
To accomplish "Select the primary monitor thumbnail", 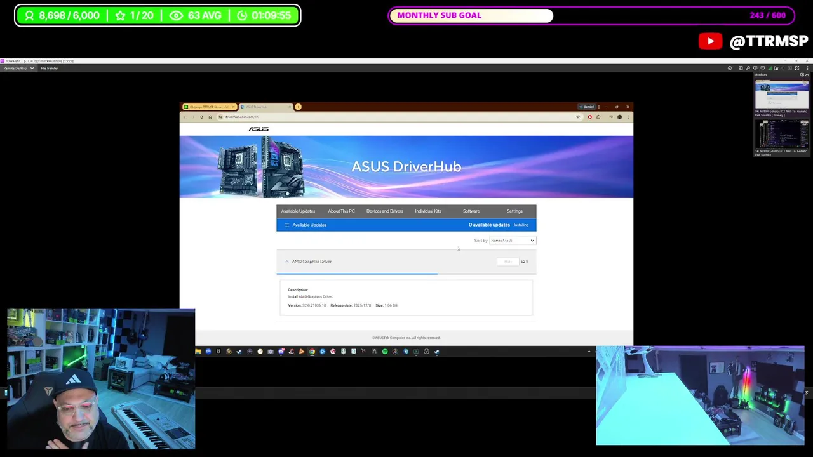I will click(x=781, y=95).
